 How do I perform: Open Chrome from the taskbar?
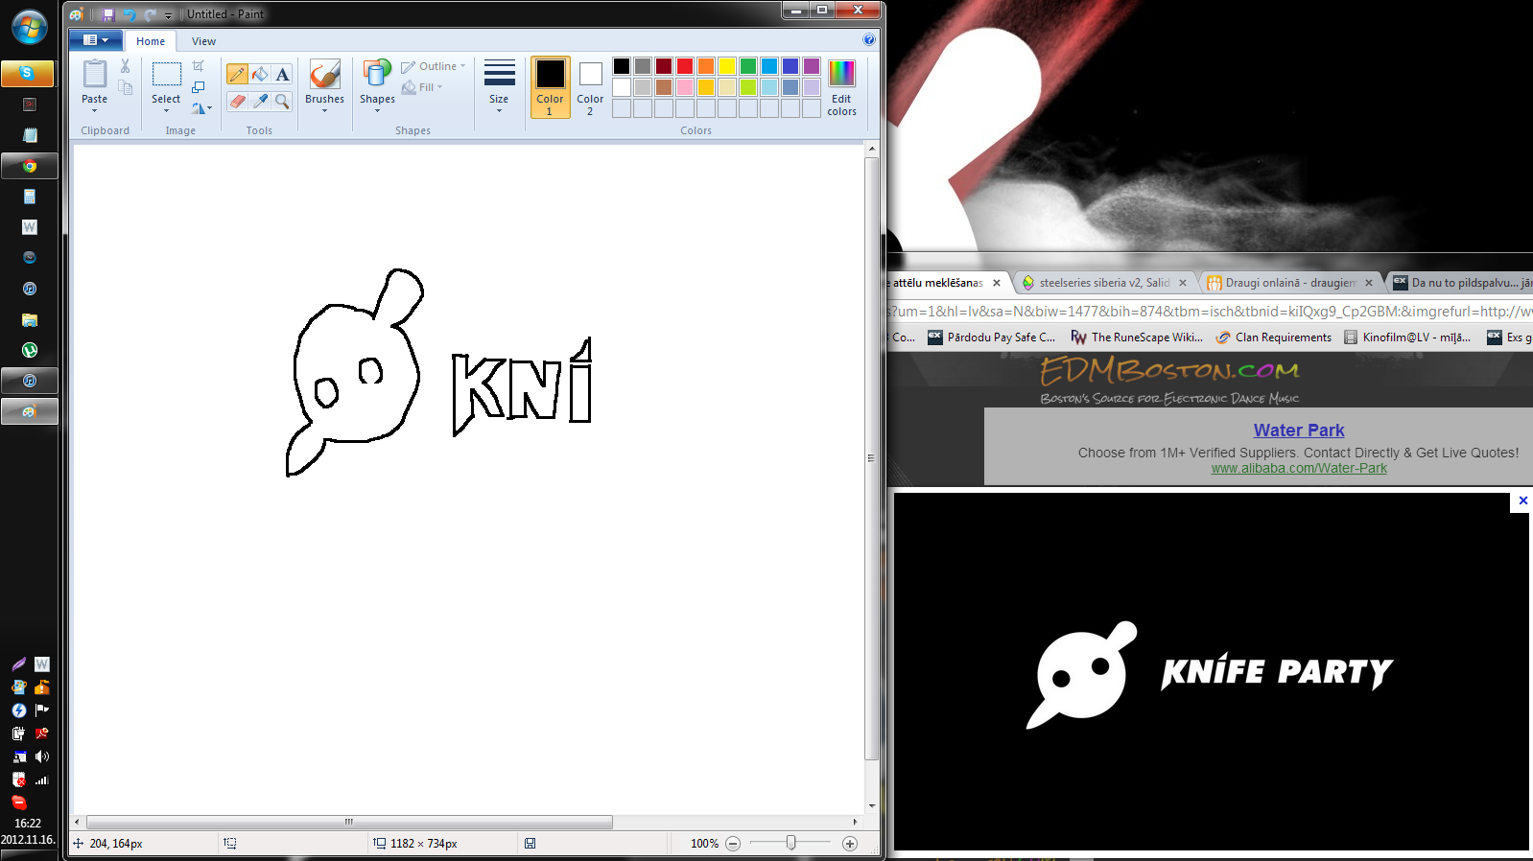(x=30, y=166)
